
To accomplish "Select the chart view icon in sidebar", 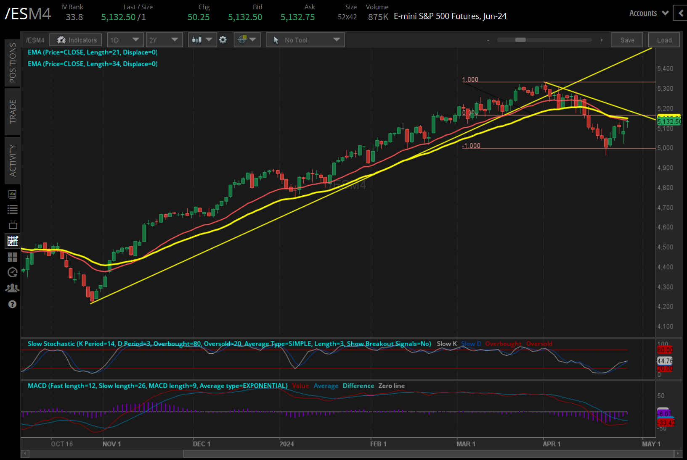I will click(12, 241).
